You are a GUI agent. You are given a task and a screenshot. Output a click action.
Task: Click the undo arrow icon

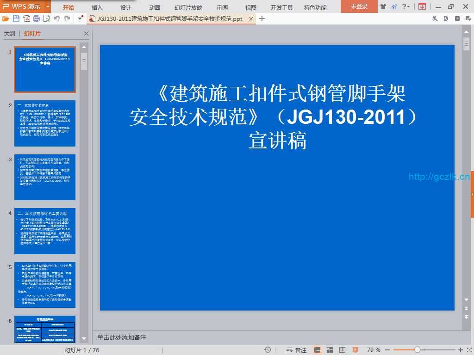(57, 18)
